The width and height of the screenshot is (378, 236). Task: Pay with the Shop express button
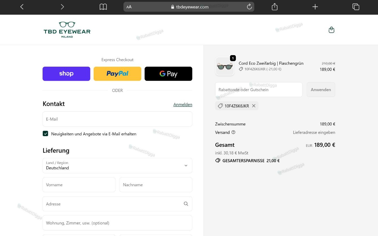coord(66,74)
